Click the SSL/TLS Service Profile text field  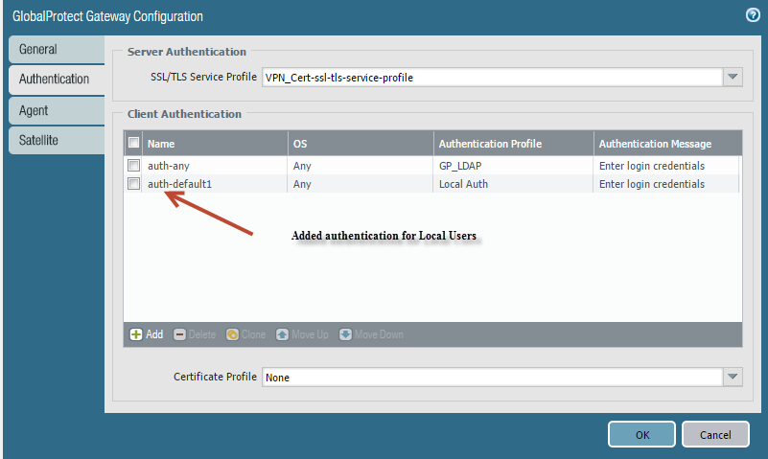(491, 78)
